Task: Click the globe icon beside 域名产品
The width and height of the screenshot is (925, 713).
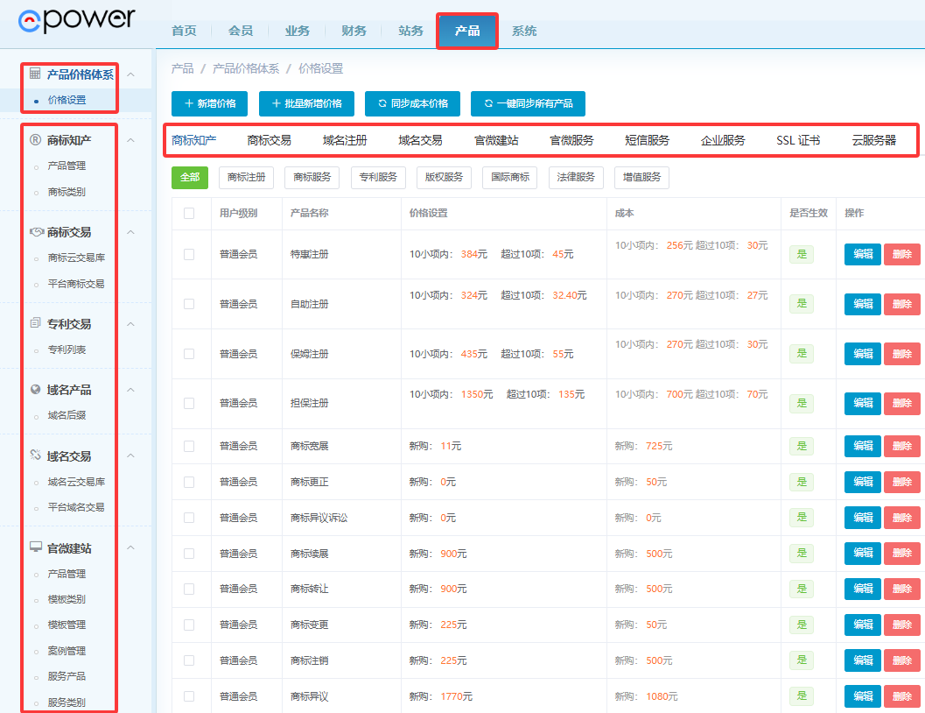Action: tap(35, 390)
